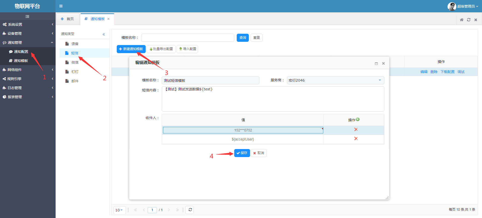The image size is (482, 218).
Task: Delete the 152***0752 recipient row
Action: click(356, 129)
